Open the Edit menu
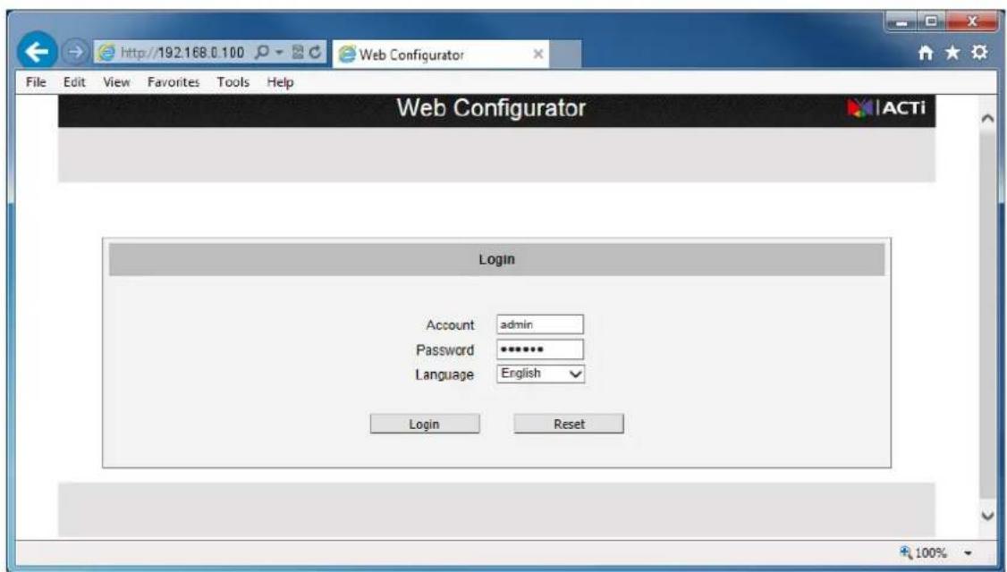The width and height of the screenshot is (1007, 572). [x=74, y=81]
